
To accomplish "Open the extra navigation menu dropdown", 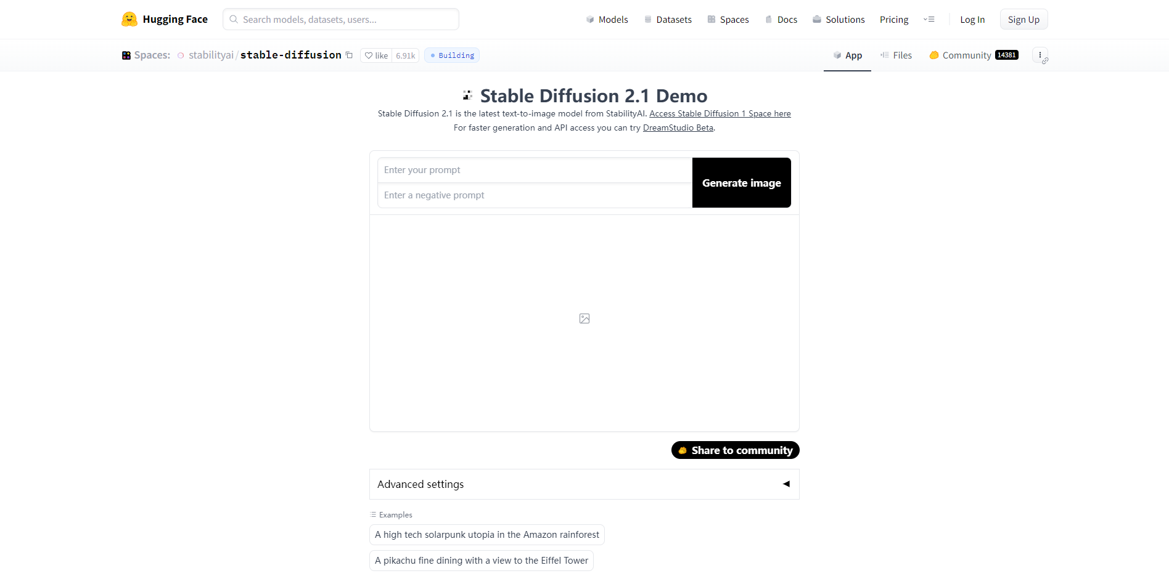I will 929,20.
